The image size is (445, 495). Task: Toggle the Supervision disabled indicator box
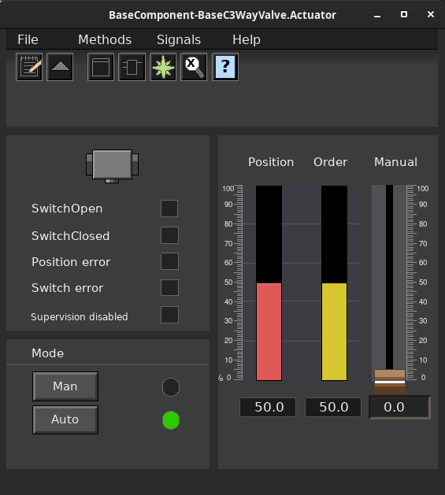(x=169, y=315)
